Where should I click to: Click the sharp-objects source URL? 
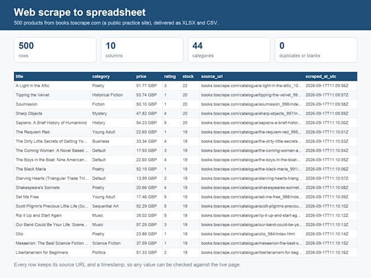click(252, 113)
